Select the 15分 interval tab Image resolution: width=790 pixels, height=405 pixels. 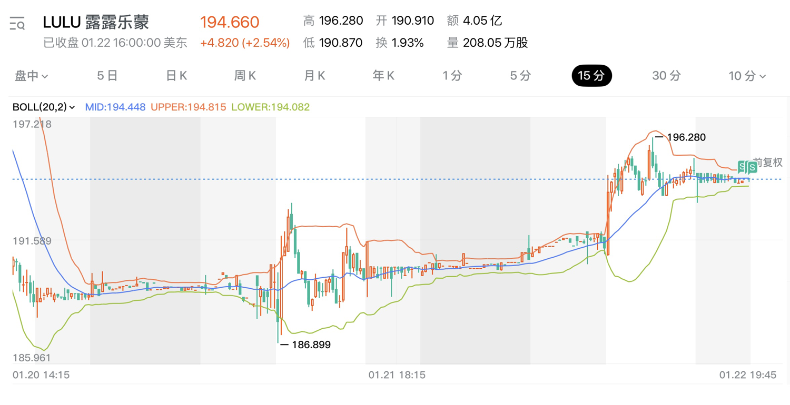tap(591, 76)
